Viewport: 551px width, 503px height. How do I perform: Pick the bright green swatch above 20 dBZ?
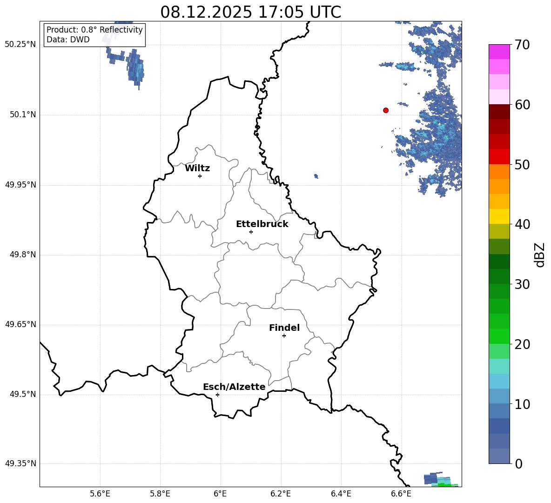(499, 336)
